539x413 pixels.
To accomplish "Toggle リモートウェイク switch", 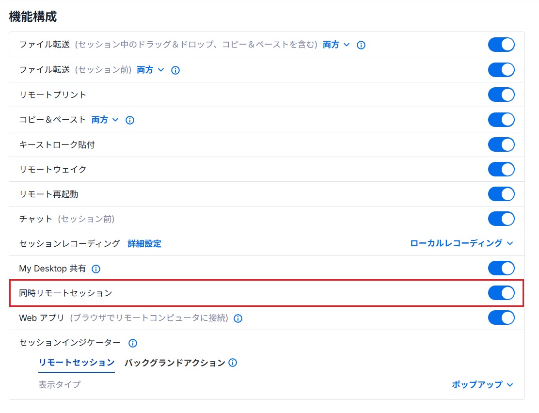I will click(x=501, y=169).
